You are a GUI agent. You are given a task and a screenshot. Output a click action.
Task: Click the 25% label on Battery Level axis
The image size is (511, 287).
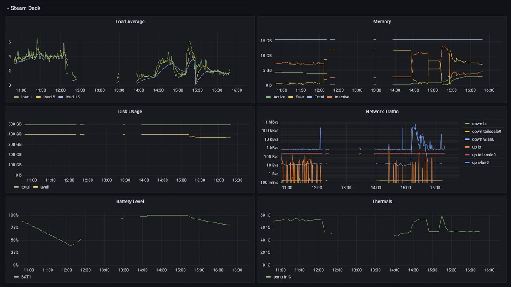click(14, 253)
